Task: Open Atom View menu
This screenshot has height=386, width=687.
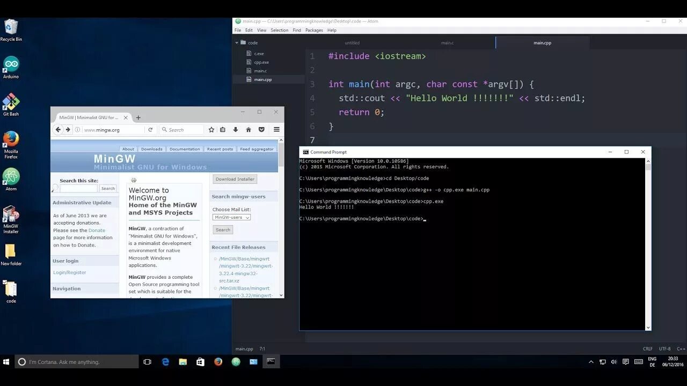Action: click(x=261, y=30)
